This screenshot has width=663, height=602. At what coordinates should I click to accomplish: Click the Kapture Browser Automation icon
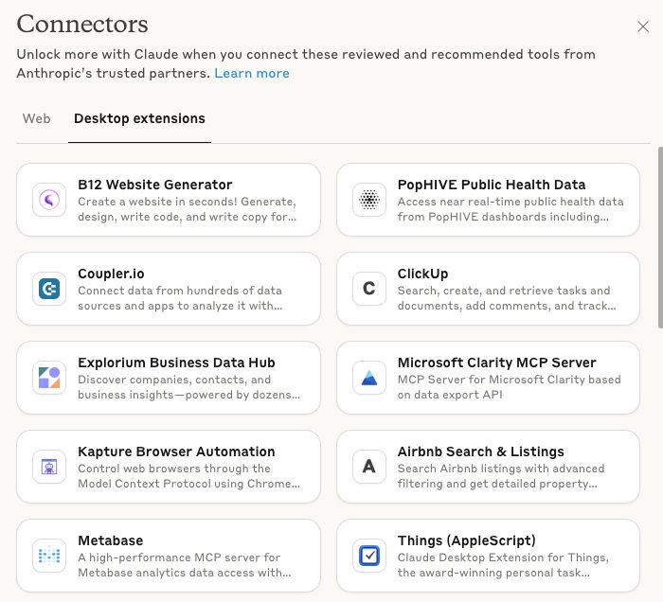point(47,467)
